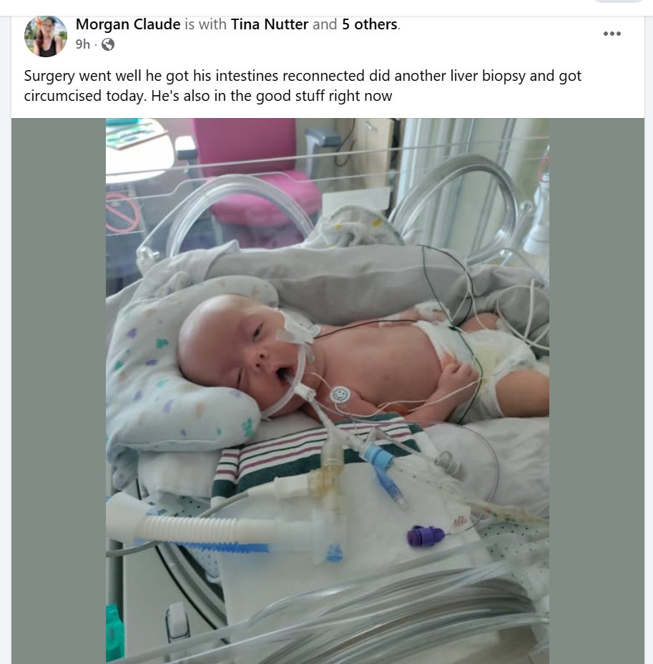653x664 pixels.
Task: Click the gray margin right of photo
Action: pyautogui.click(x=596, y=391)
